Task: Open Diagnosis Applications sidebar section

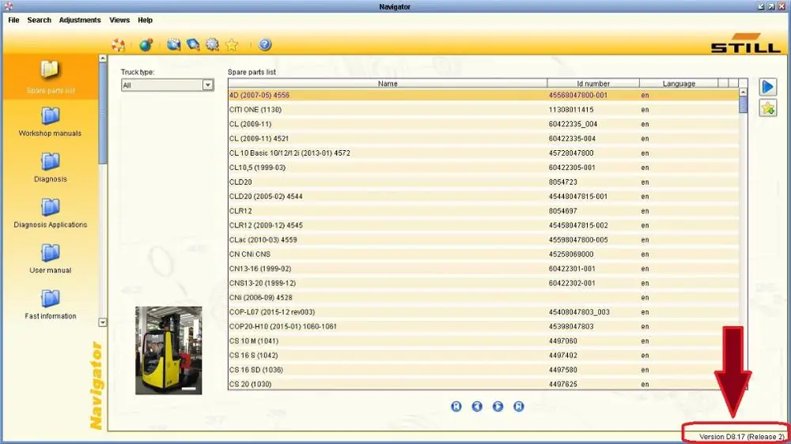Action: click(x=51, y=213)
